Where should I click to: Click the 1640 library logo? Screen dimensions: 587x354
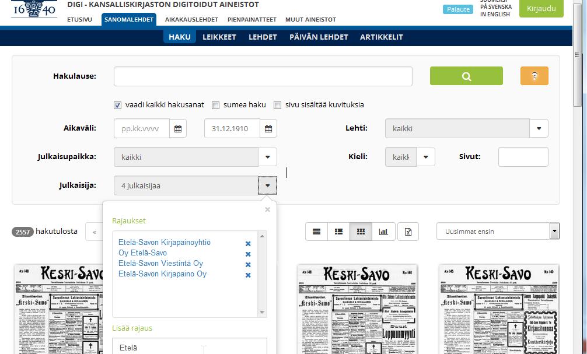click(x=34, y=8)
